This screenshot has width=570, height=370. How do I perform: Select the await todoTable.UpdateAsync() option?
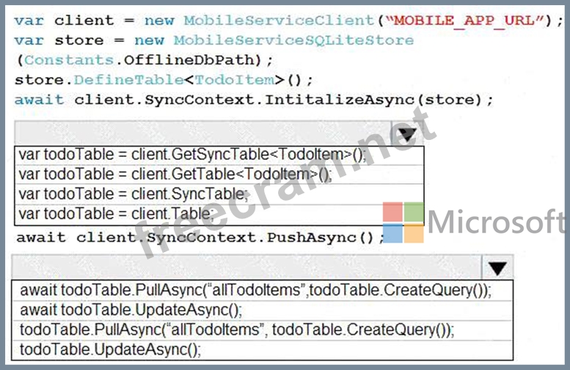pyautogui.click(x=131, y=310)
